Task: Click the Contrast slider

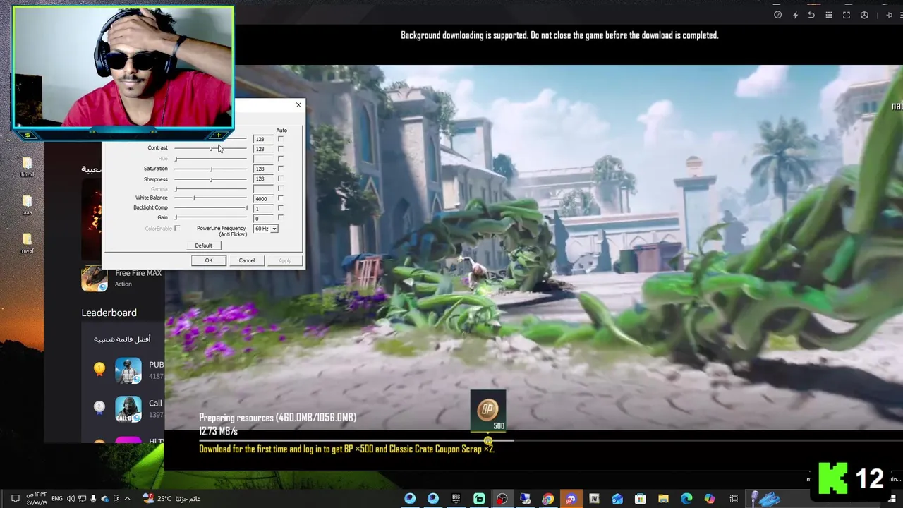Action: click(211, 148)
